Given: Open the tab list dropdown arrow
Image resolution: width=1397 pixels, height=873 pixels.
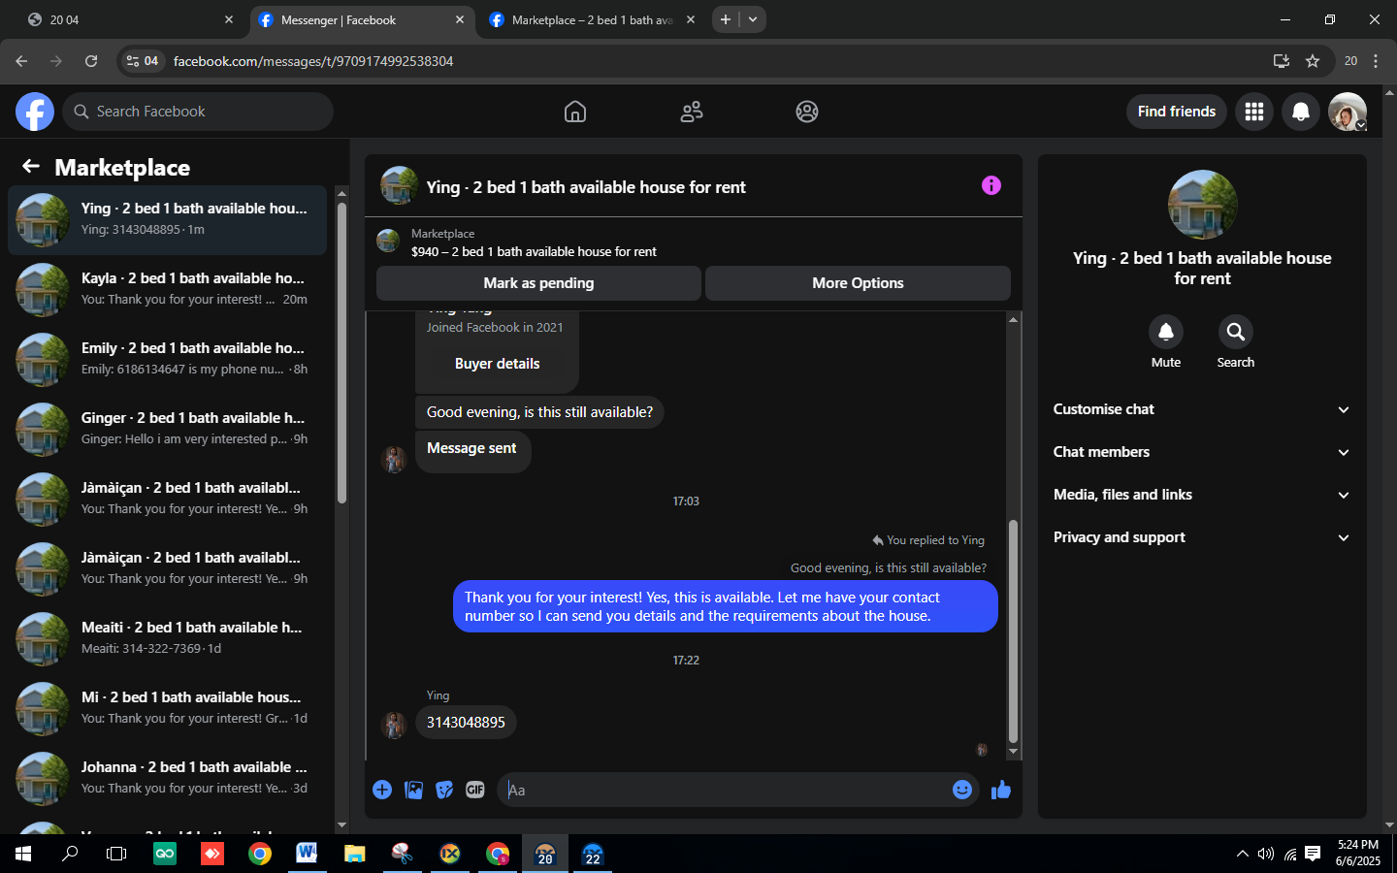Looking at the screenshot, I should tap(753, 19).
